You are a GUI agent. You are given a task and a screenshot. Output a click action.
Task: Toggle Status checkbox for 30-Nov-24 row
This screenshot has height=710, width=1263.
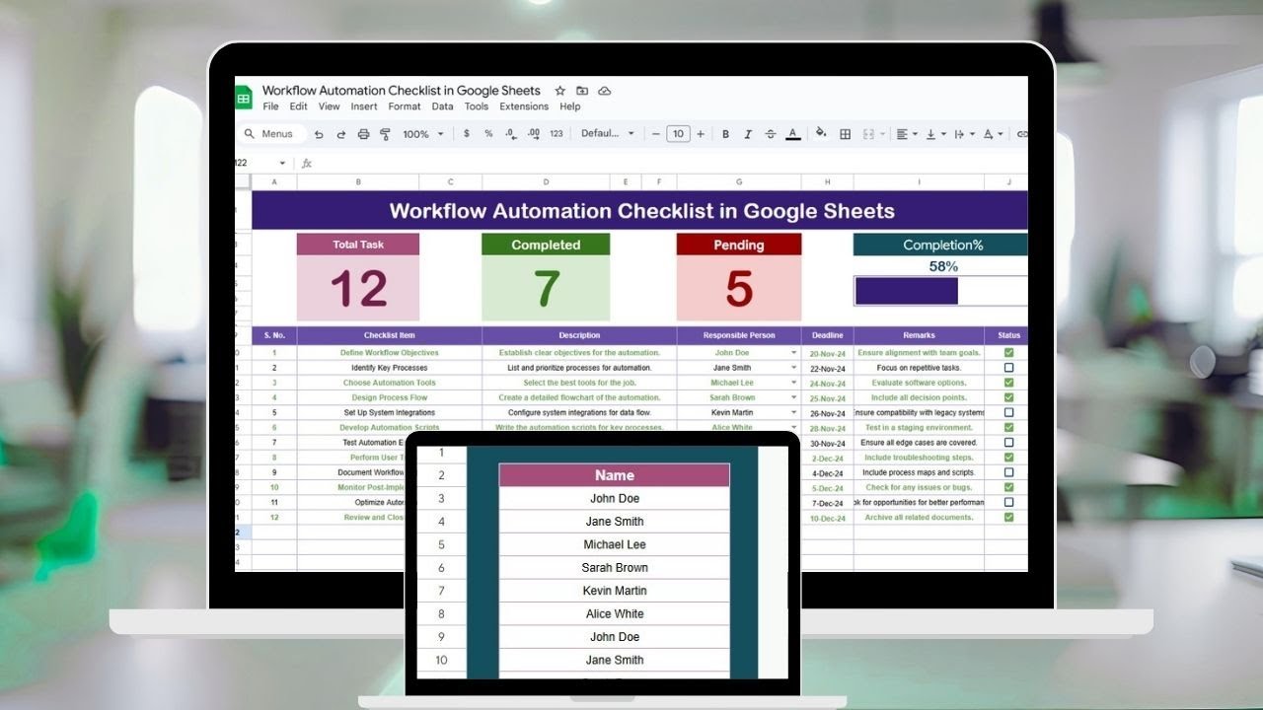[x=1008, y=443]
